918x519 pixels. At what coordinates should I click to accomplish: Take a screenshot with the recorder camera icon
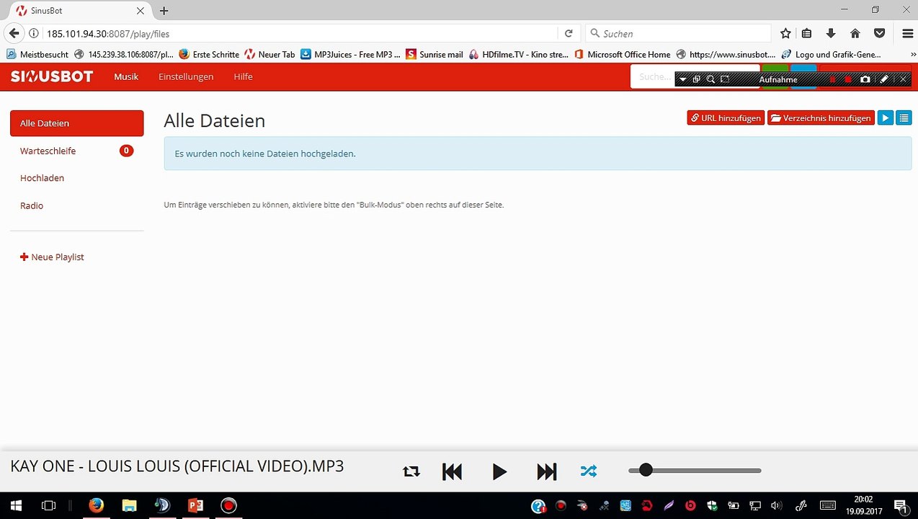[x=865, y=79]
